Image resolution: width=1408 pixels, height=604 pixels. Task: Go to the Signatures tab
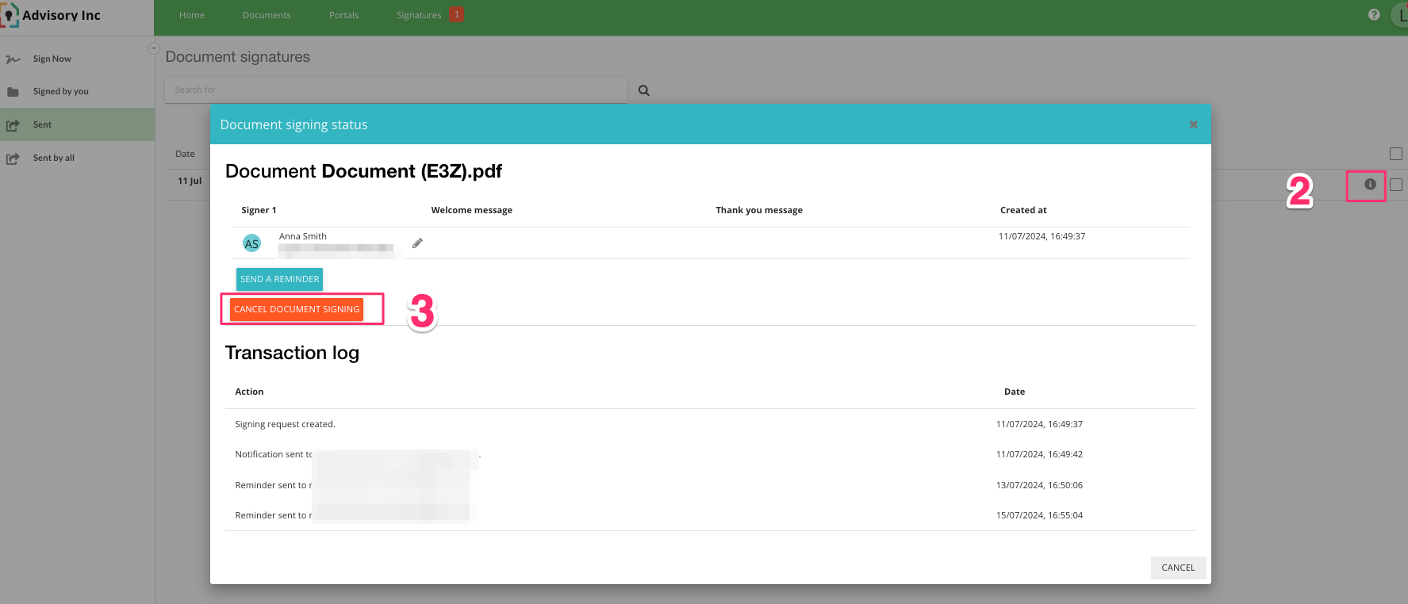419,15
